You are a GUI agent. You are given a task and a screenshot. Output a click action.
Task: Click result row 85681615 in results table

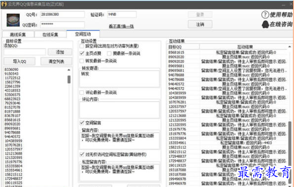(227, 52)
